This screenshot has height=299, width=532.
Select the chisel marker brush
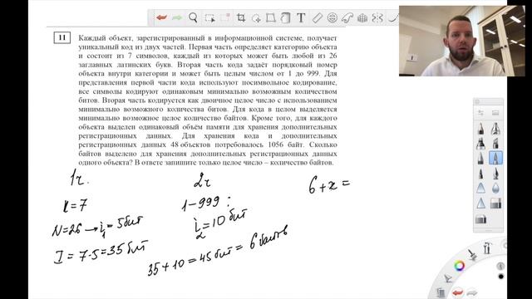tap(495, 144)
